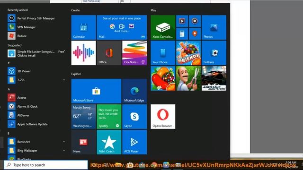Open the Movies & TV small tile

182,21
